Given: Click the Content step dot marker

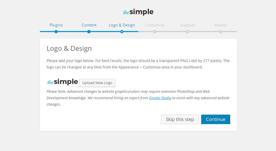Looking at the screenshot, I should pyautogui.click(x=89, y=32).
